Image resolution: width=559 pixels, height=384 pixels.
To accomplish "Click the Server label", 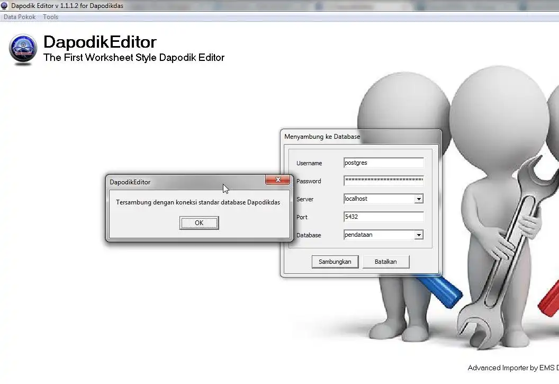I will 305,199.
